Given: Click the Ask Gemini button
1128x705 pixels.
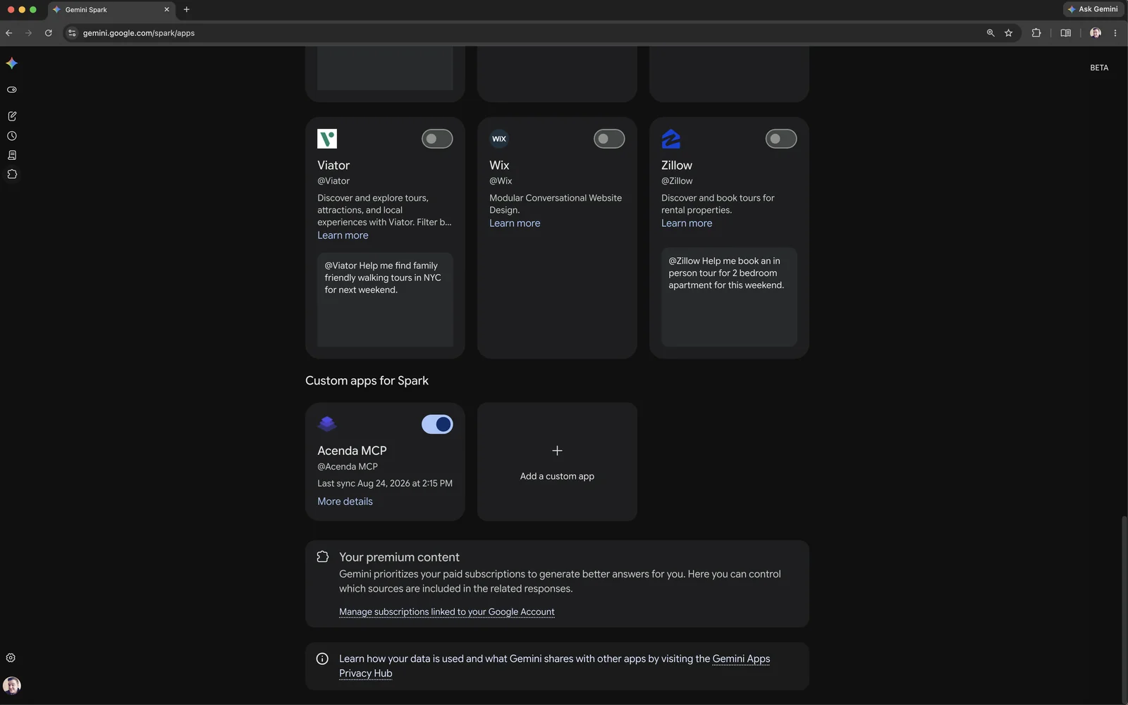Looking at the screenshot, I should (x=1093, y=9).
